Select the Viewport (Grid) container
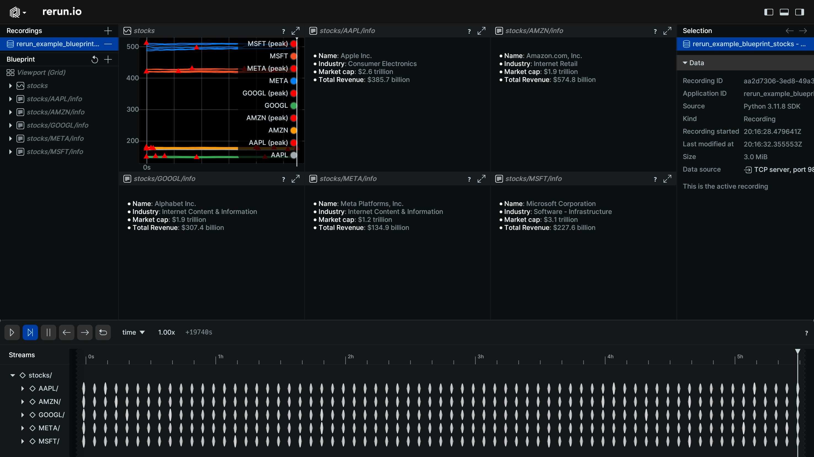Screen dimensions: 814x457 tap(41, 73)
